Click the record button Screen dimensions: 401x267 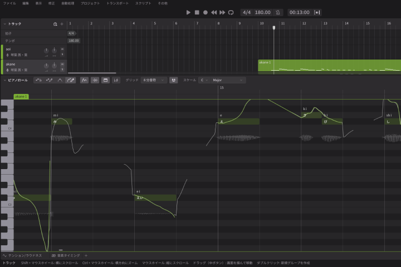(206, 12)
